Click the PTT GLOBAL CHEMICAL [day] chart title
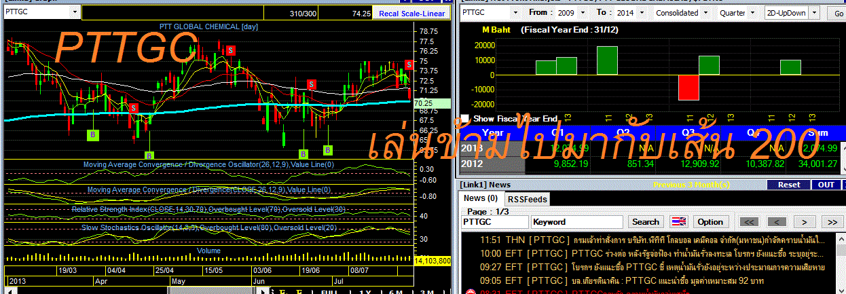The image size is (846, 294). click(x=209, y=26)
